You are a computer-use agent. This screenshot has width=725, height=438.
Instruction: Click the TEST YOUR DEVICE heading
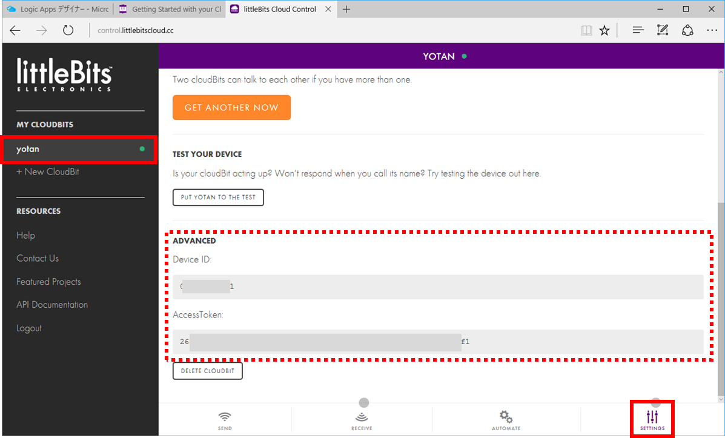point(207,154)
